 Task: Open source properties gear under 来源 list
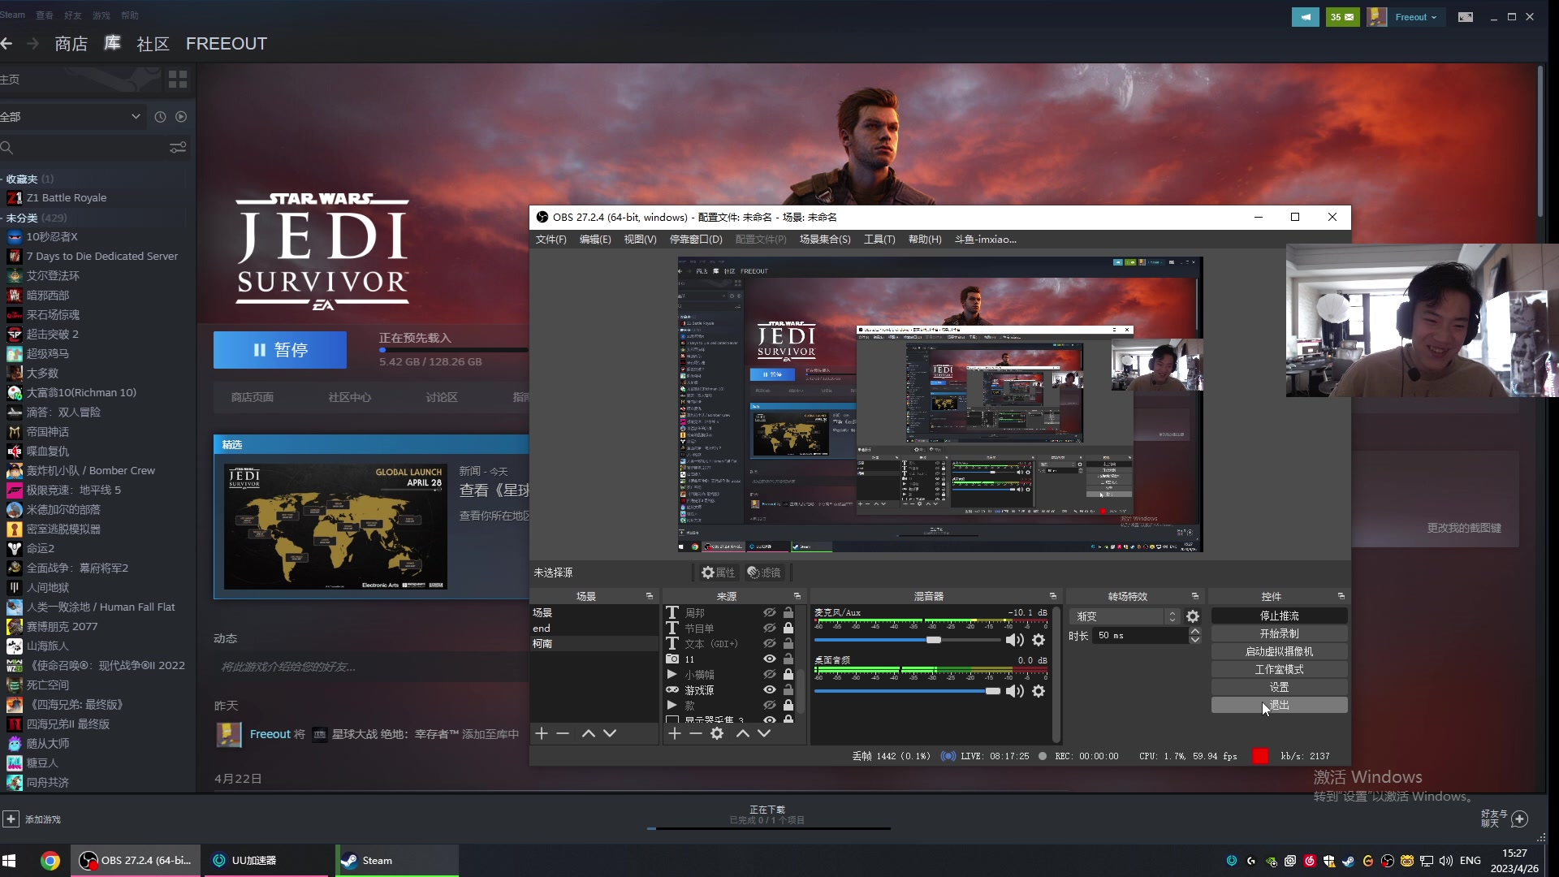click(717, 733)
